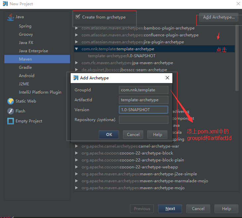This screenshot has width=242, height=218.
Task: Click the GroupId input field
Action: pyautogui.click(x=144, y=90)
